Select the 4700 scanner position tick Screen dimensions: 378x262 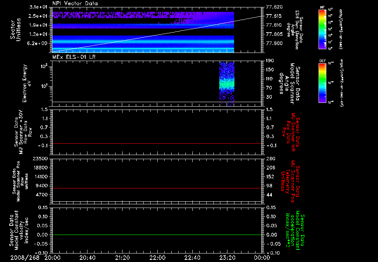point(41,195)
